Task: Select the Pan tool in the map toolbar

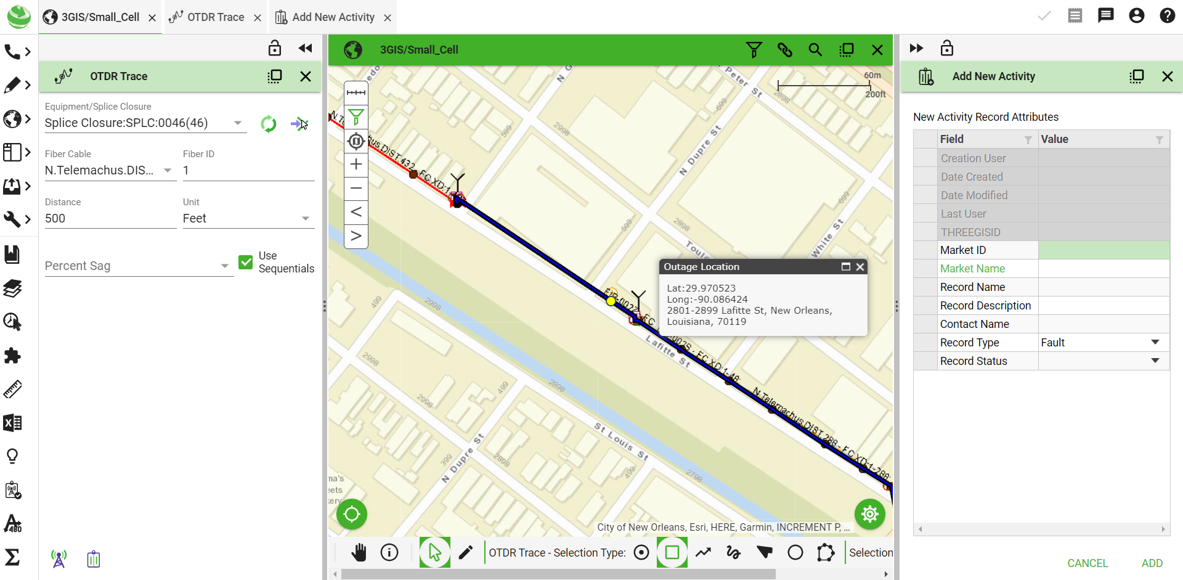Action: point(359,552)
